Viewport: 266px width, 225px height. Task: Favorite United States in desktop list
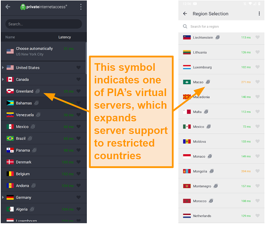[x=79, y=67]
